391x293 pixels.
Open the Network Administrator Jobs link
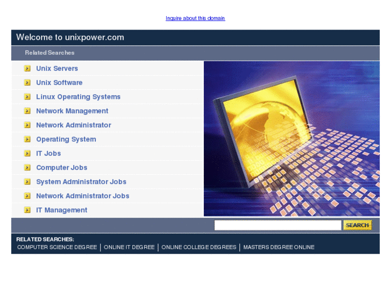tap(83, 196)
